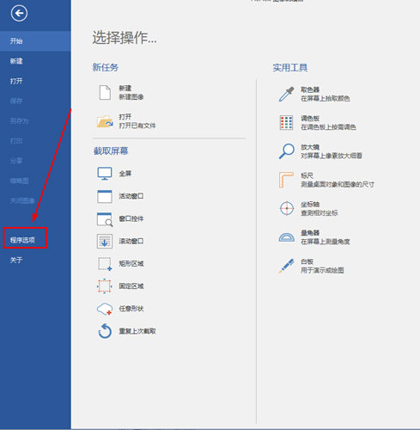Click 打印 in the sidebar menu

16,141
